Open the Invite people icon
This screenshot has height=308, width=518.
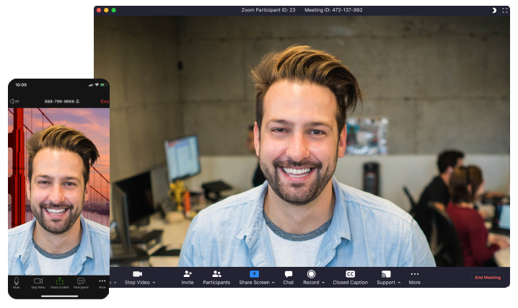[188, 274]
